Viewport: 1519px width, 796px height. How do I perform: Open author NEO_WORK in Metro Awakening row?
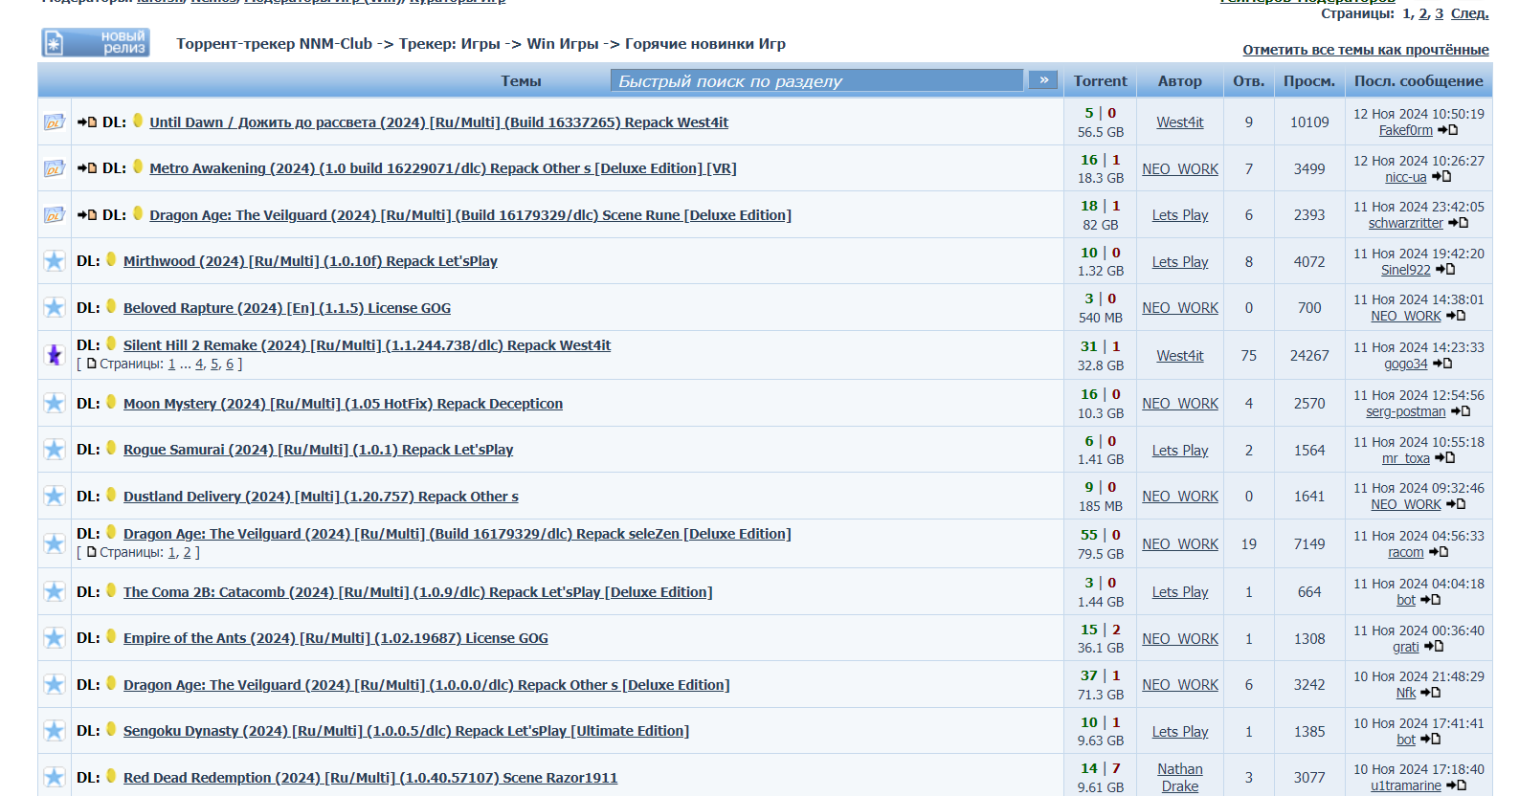pos(1180,169)
